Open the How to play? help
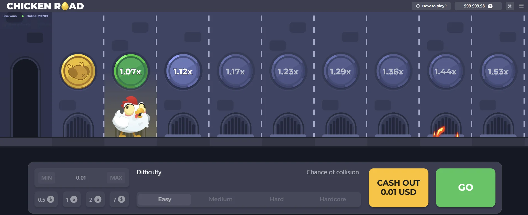Screen dimensions: 528x215 [431, 6]
